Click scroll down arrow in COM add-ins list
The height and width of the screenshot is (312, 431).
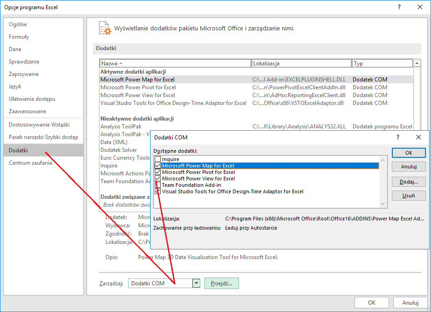[383, 204]
